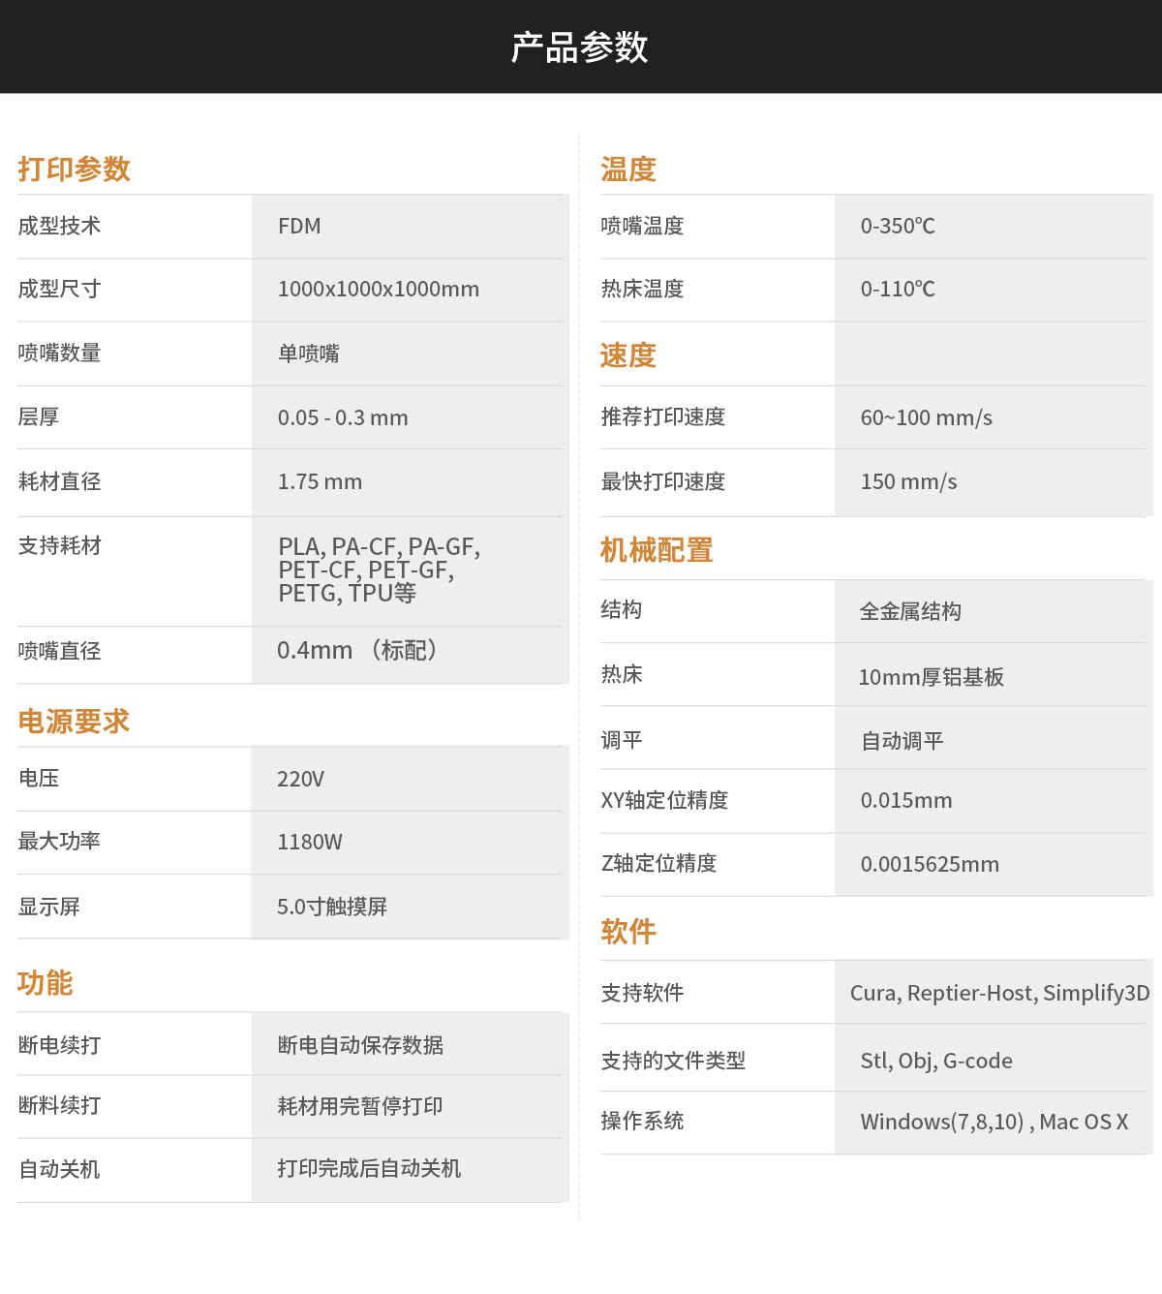This screenshot has width=1162, height=1294.
Task: Select the 打印完成后自动关机 value
Action: click(x=369, y=1169)
